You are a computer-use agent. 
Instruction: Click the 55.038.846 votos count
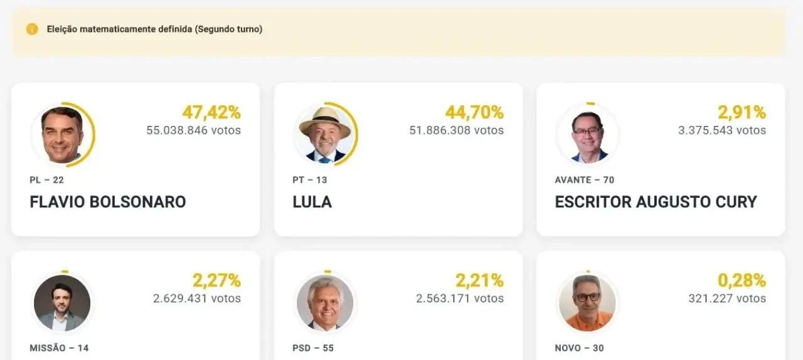tap(194, 130)
